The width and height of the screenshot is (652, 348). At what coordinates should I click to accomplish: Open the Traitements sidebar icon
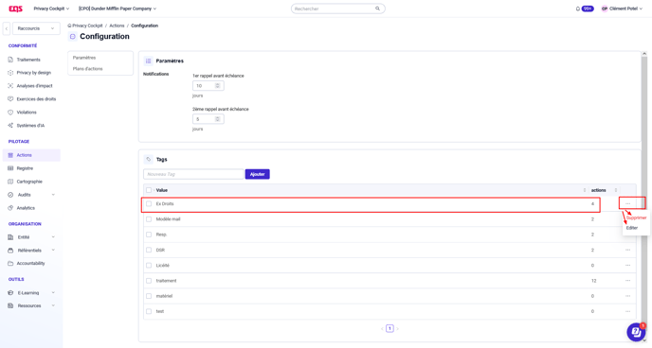[10, 60]
